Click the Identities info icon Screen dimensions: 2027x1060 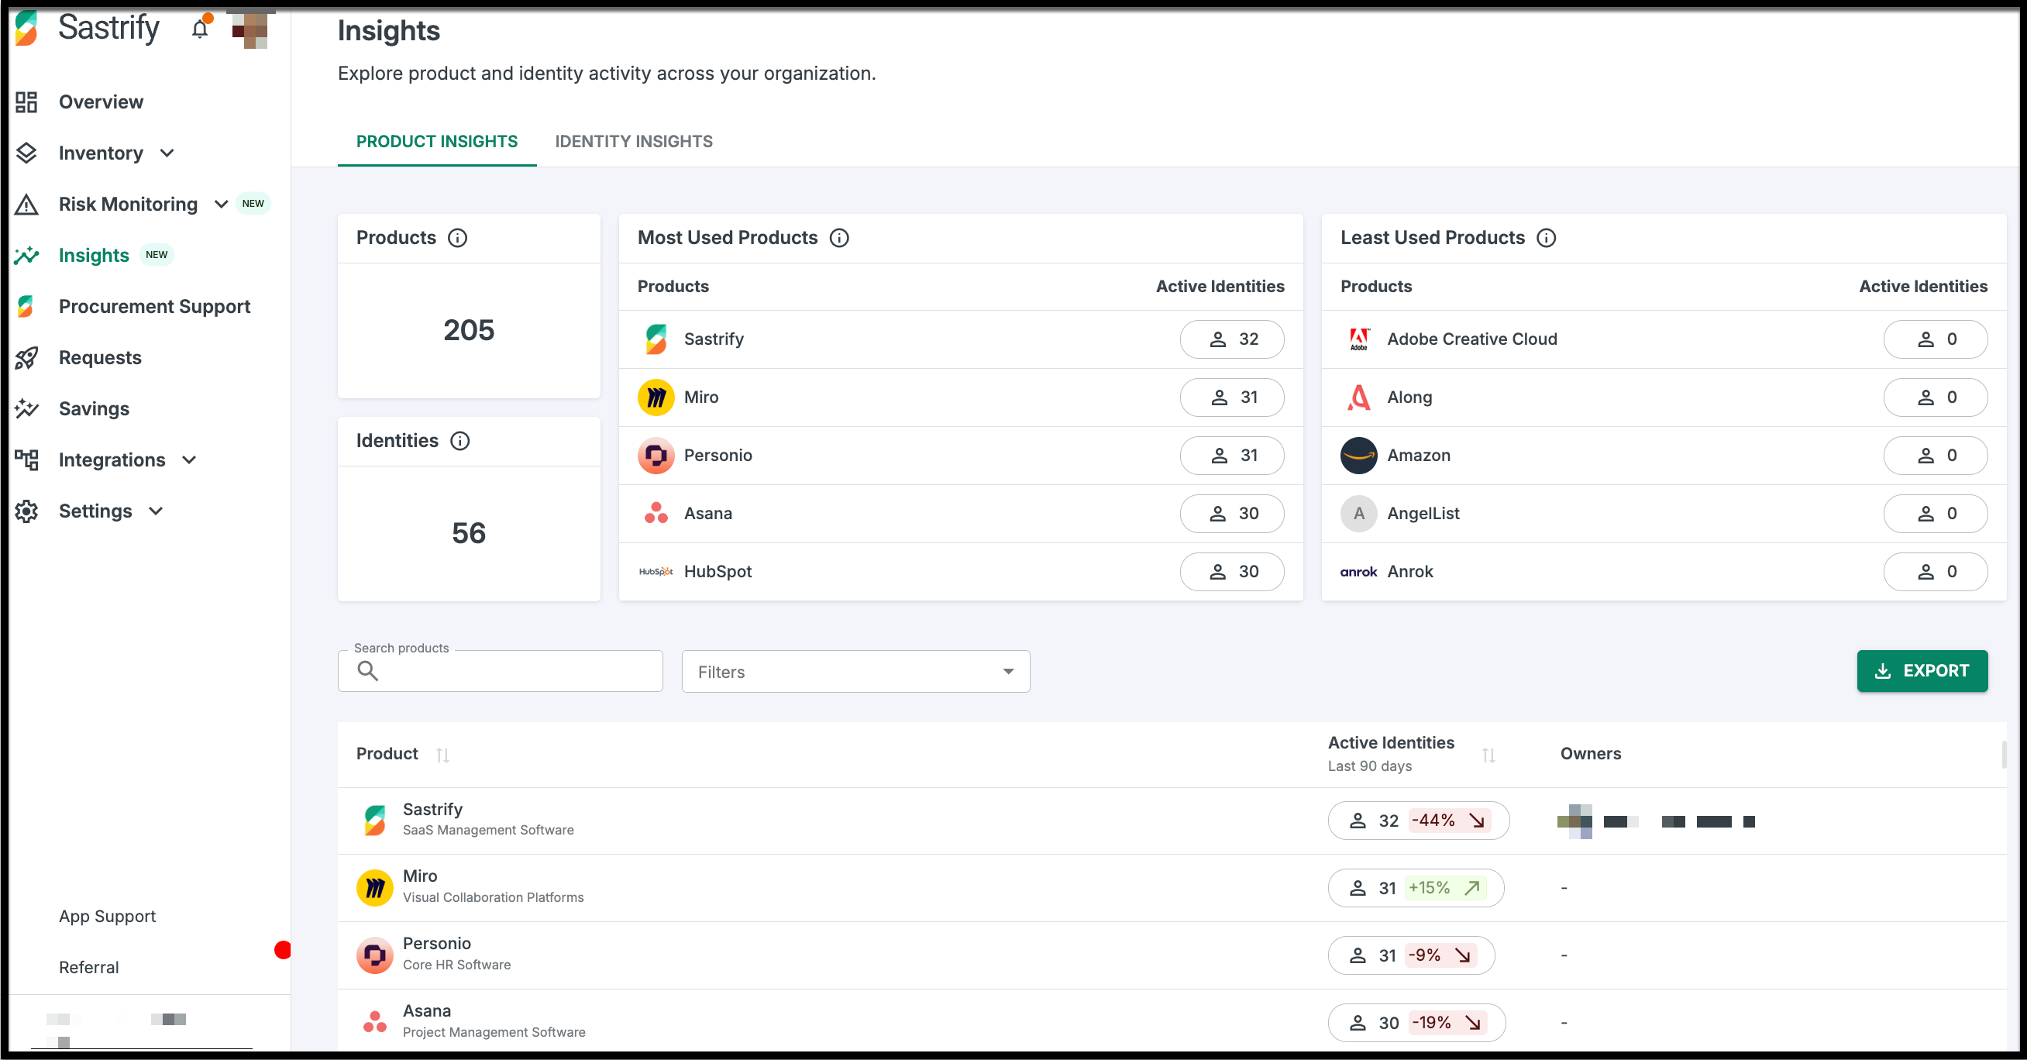click(x=459, y=441)
